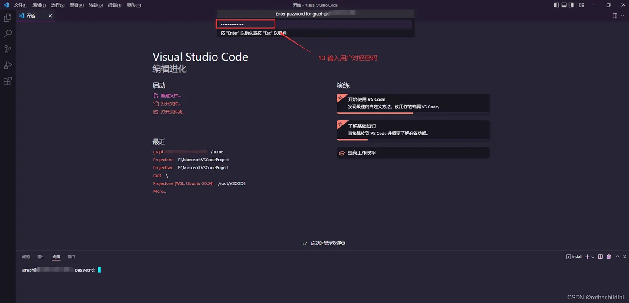Screen dimensions: 629x303
Task: Open the Run and Debug view
Action: [8, 65]
